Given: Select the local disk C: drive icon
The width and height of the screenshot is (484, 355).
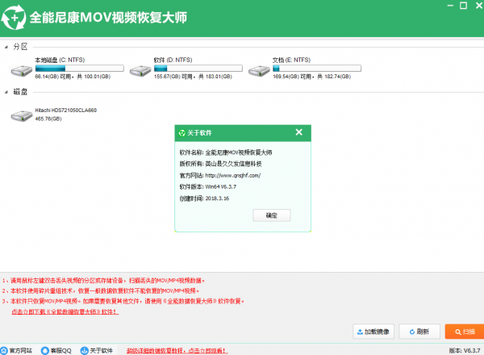Looking at the screenshot, I should pos(22,69).
